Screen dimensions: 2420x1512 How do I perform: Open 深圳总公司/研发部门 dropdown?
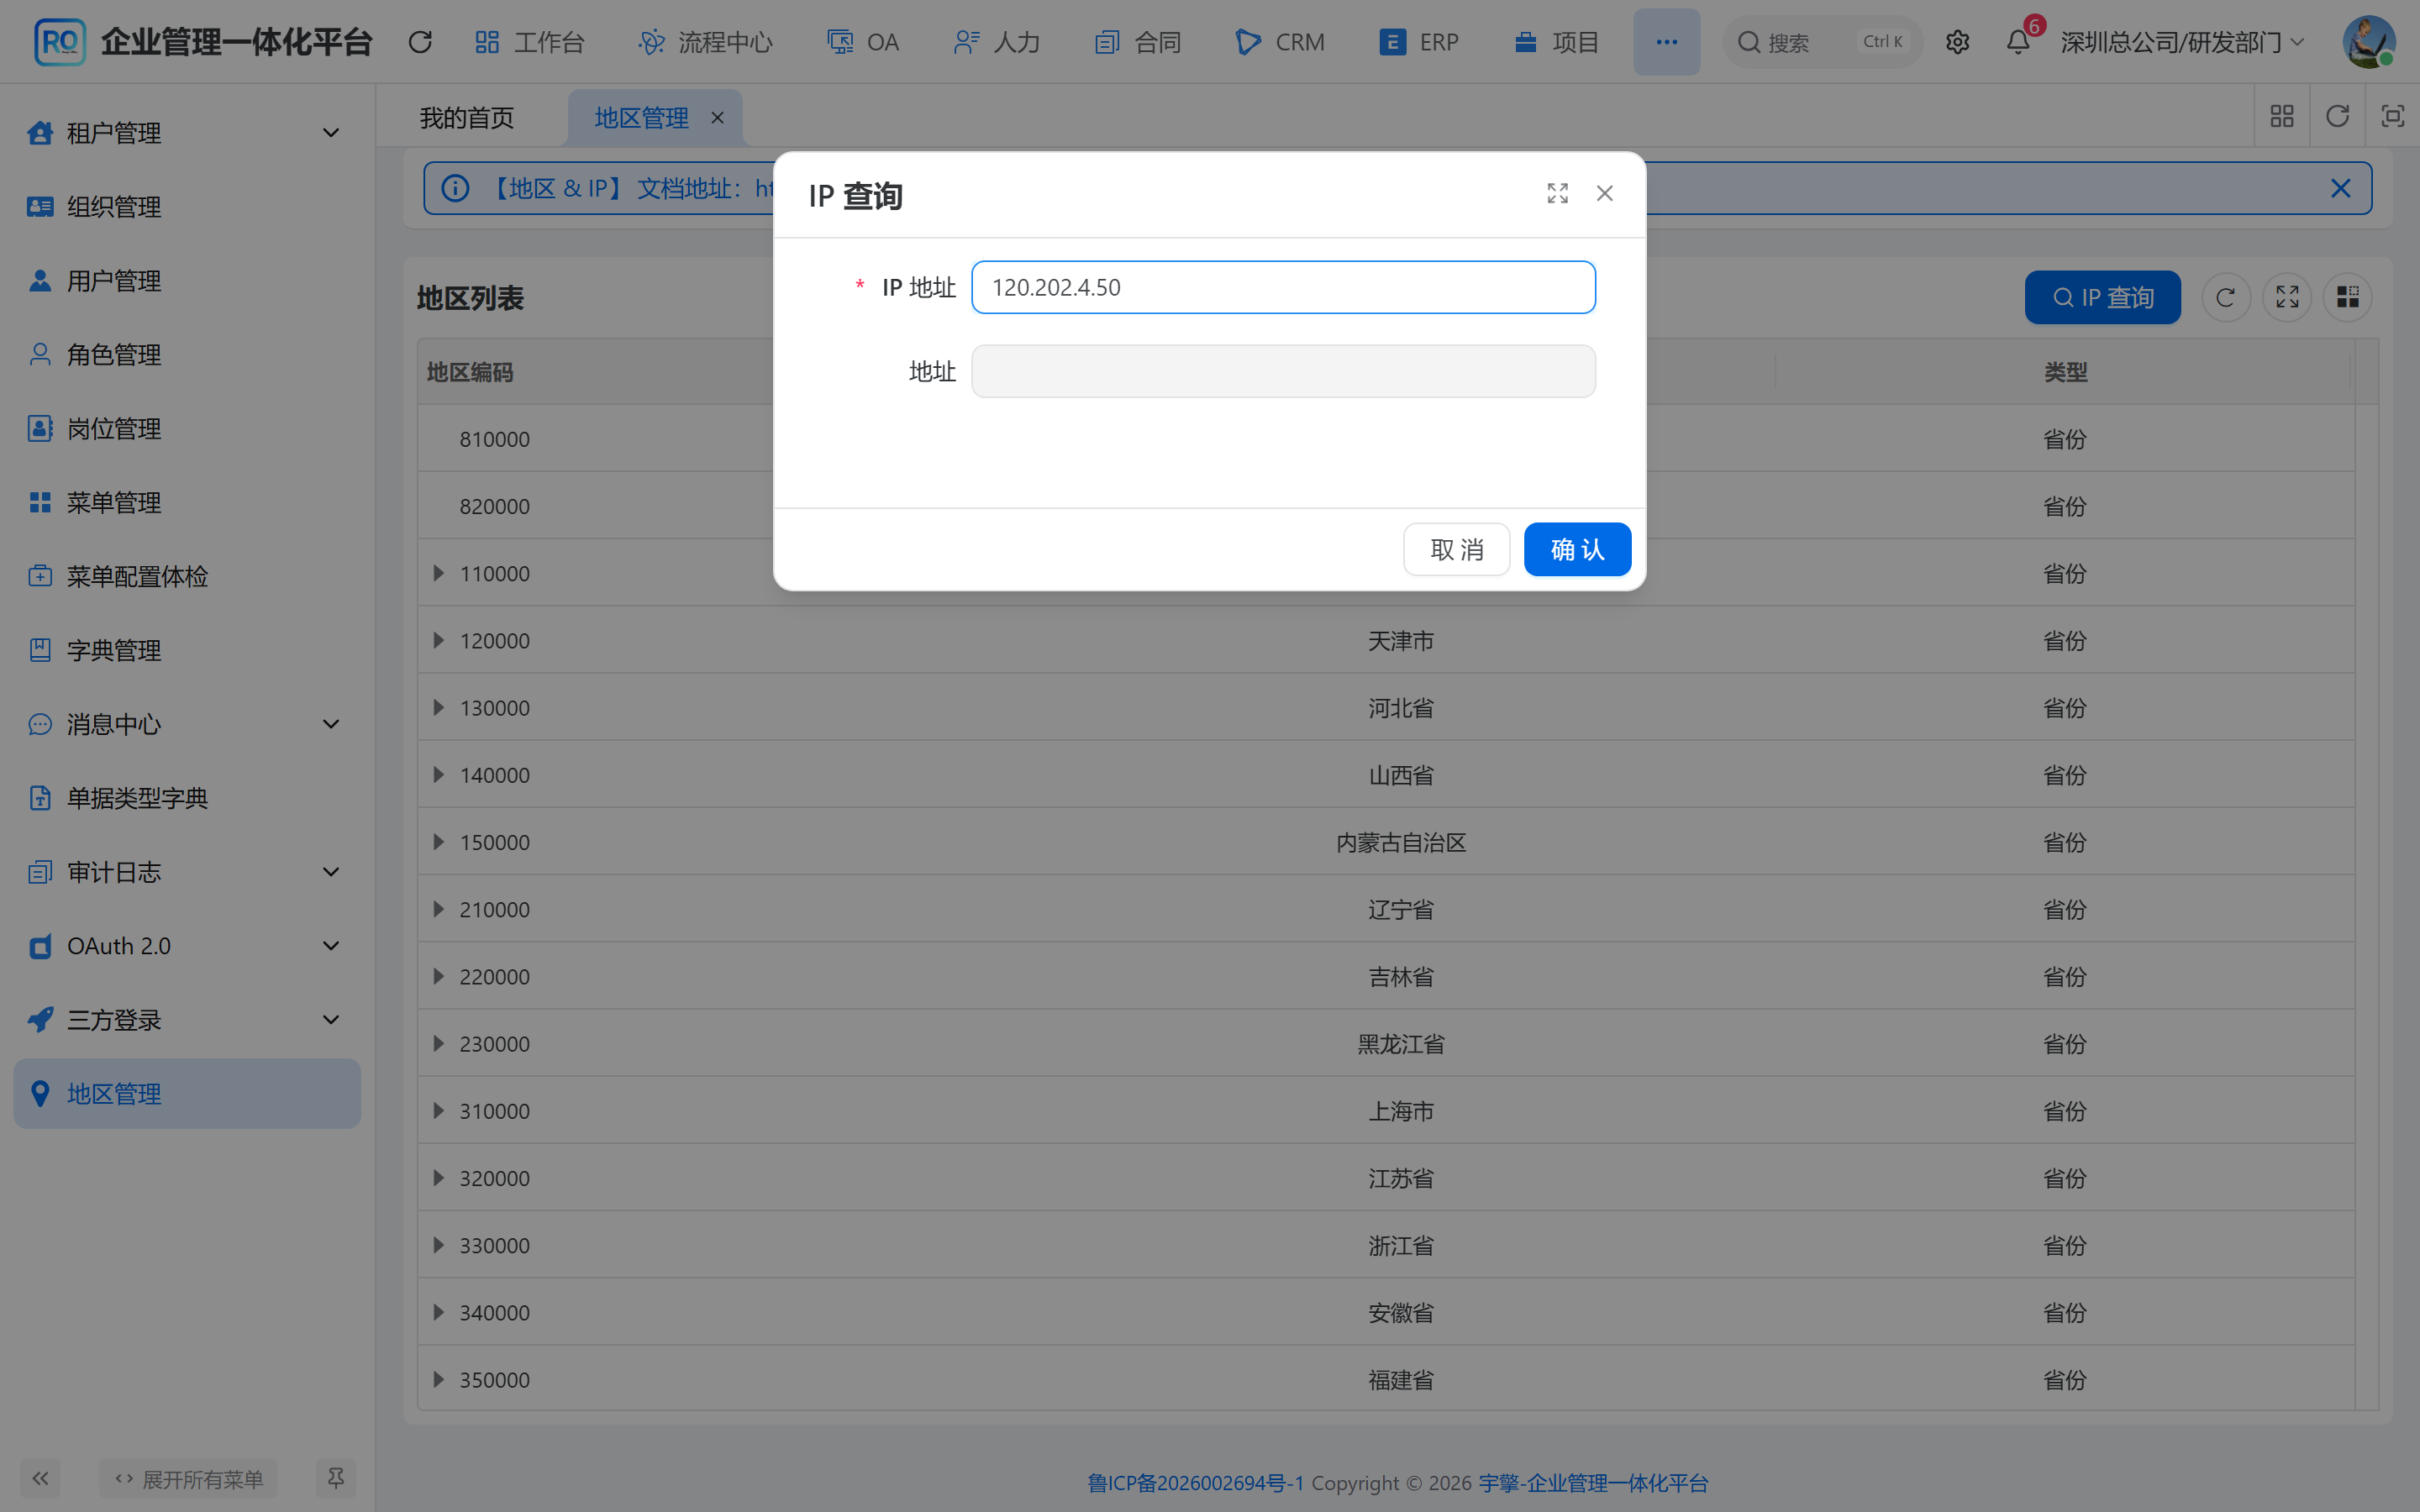coord(2183,42)
